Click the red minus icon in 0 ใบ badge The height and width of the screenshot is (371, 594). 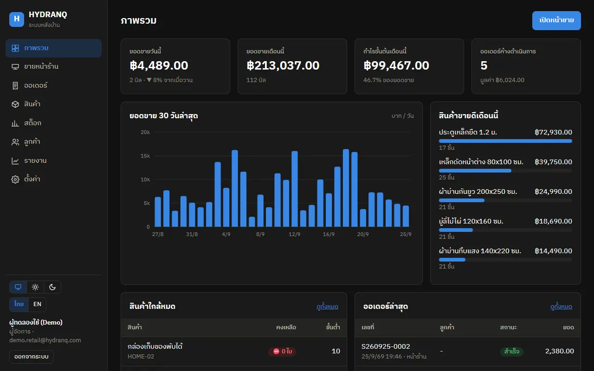tap(276, 352)
